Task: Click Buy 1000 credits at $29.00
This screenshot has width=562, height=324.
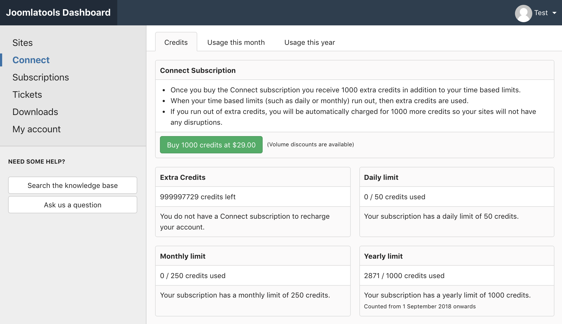Action: [x=211, y=145]
